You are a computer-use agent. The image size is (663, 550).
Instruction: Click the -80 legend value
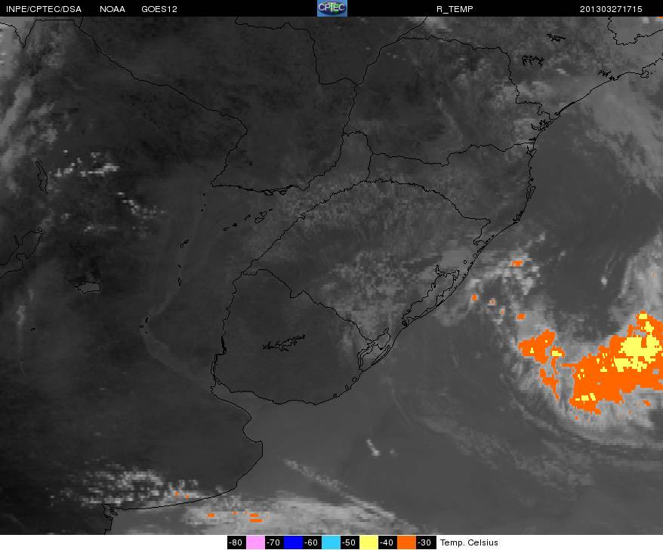click(236, 542)
